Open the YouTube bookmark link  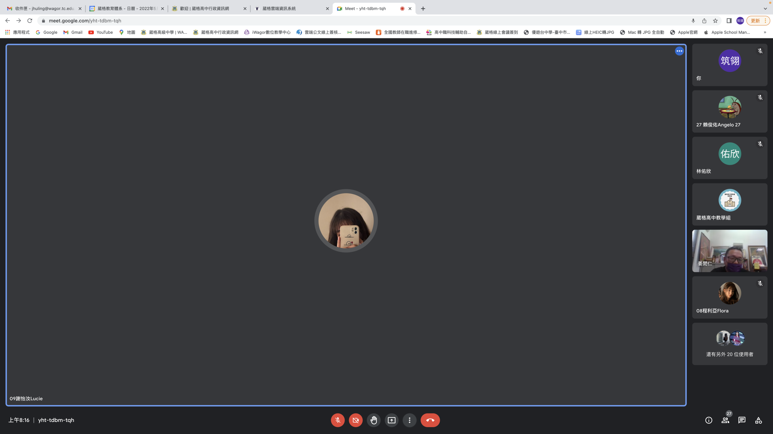tap(101, 32)
